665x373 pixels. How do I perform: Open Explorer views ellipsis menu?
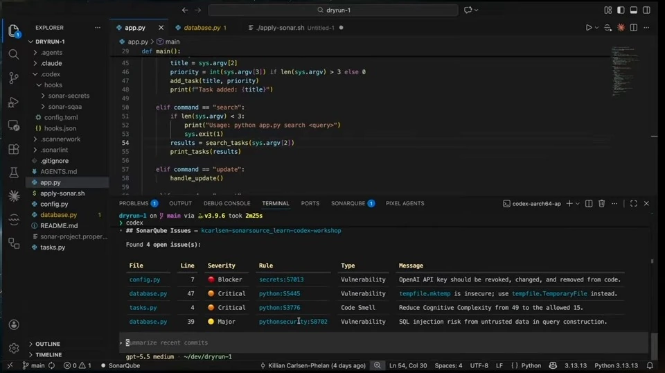pyautogui.click(x=98, y=28)
